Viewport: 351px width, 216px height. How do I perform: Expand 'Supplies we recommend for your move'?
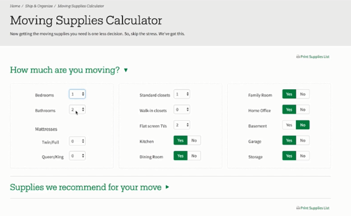(x=167, y=187)
